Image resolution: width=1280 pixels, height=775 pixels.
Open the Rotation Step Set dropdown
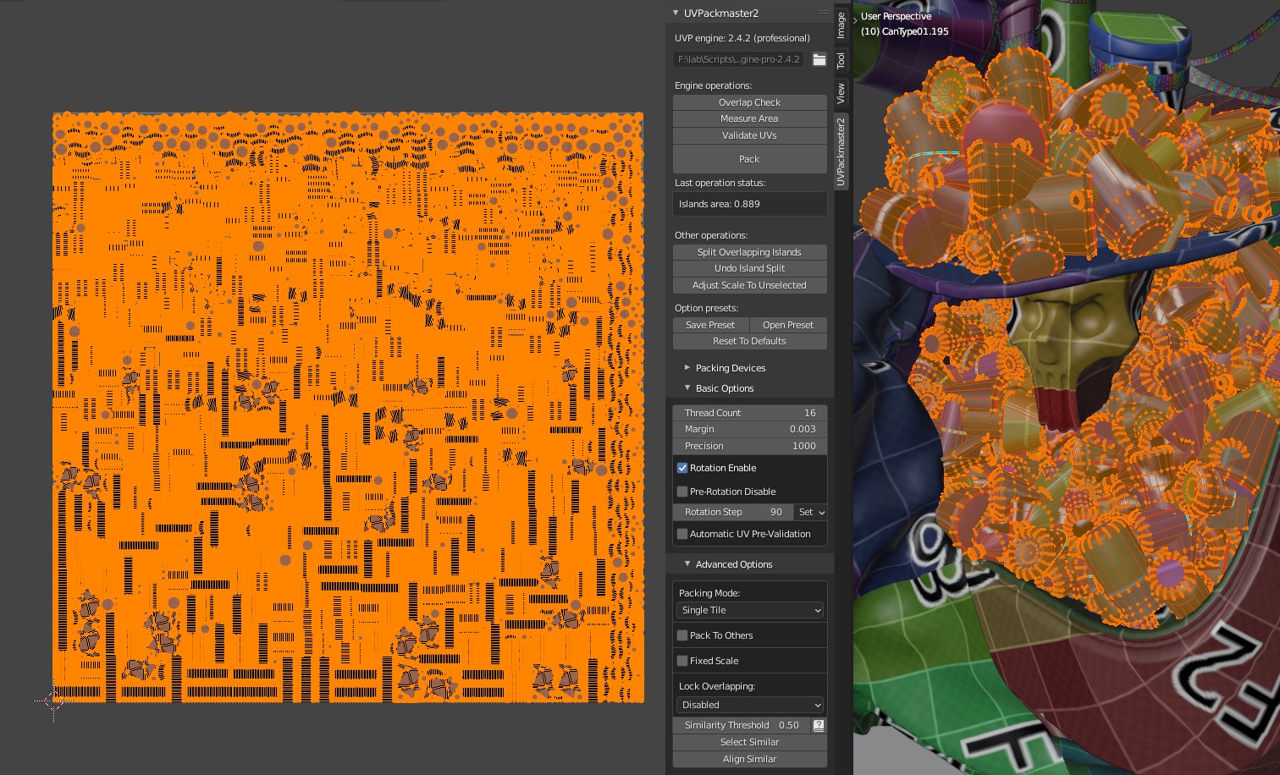point(811,512)
